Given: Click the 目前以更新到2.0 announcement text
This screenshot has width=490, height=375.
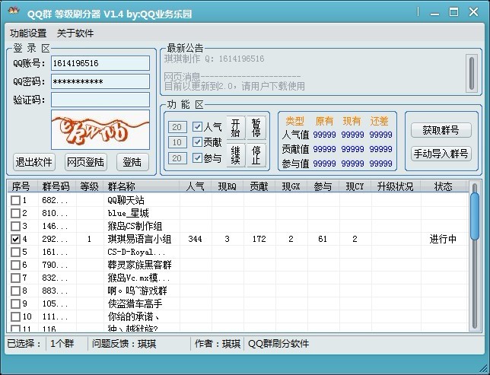Looking at the screenshot, I should click(x=234, y=86).
